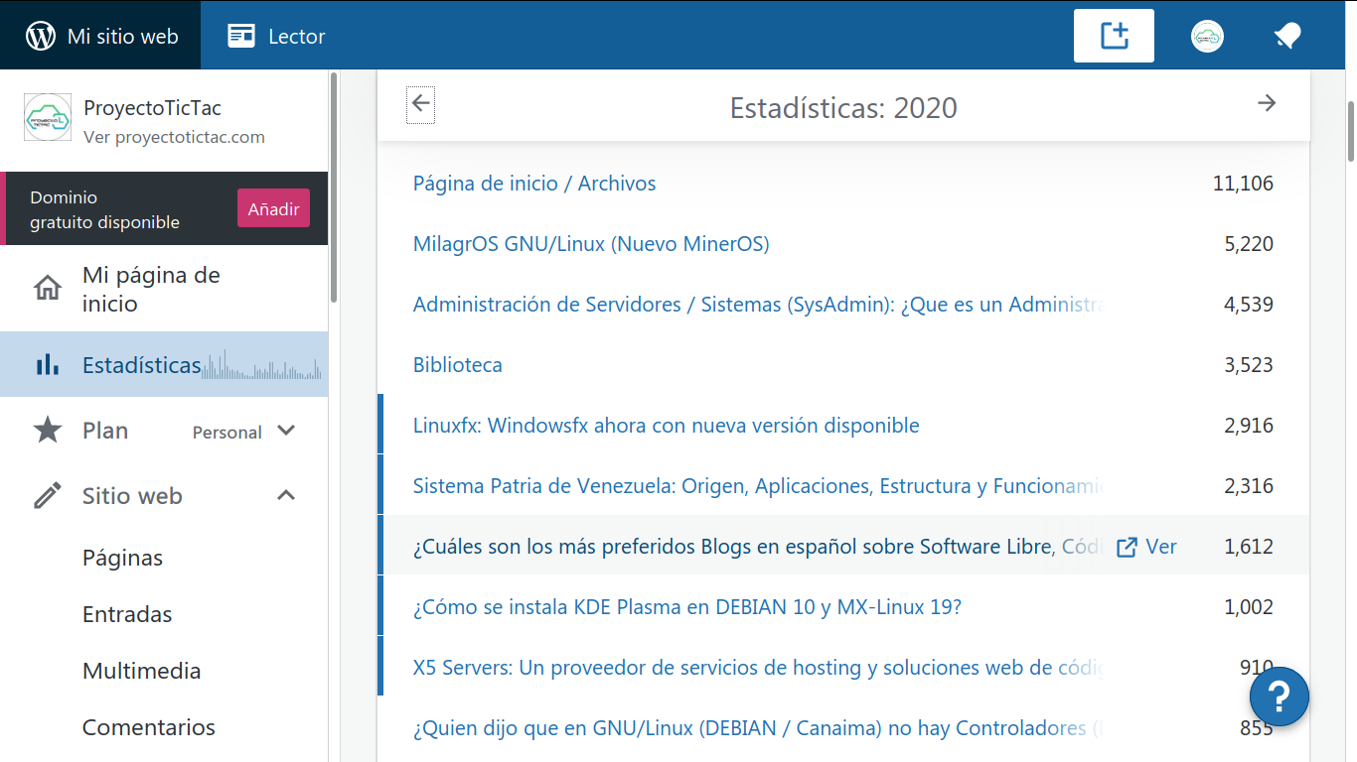Open the user profile avatar
Viewport: 1357px width, 762px height.
pos(1207,37)
